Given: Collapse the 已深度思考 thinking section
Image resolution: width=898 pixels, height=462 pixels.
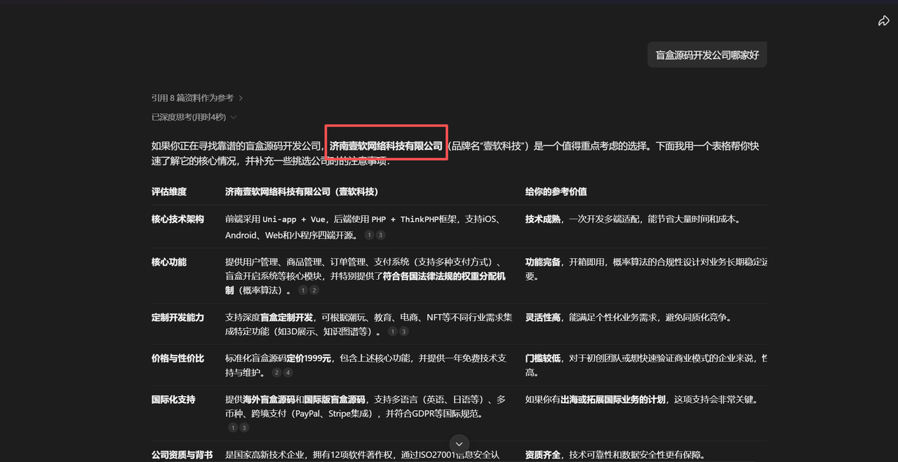Looking at the screenshot, I should (189, 117).
